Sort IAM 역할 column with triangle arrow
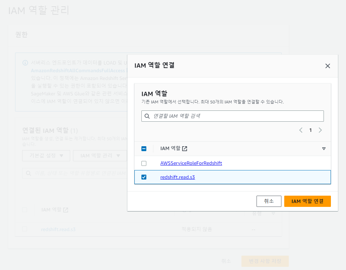Viewport: 346px width, 270px height. pyautogui.click(x=324, y=149)
